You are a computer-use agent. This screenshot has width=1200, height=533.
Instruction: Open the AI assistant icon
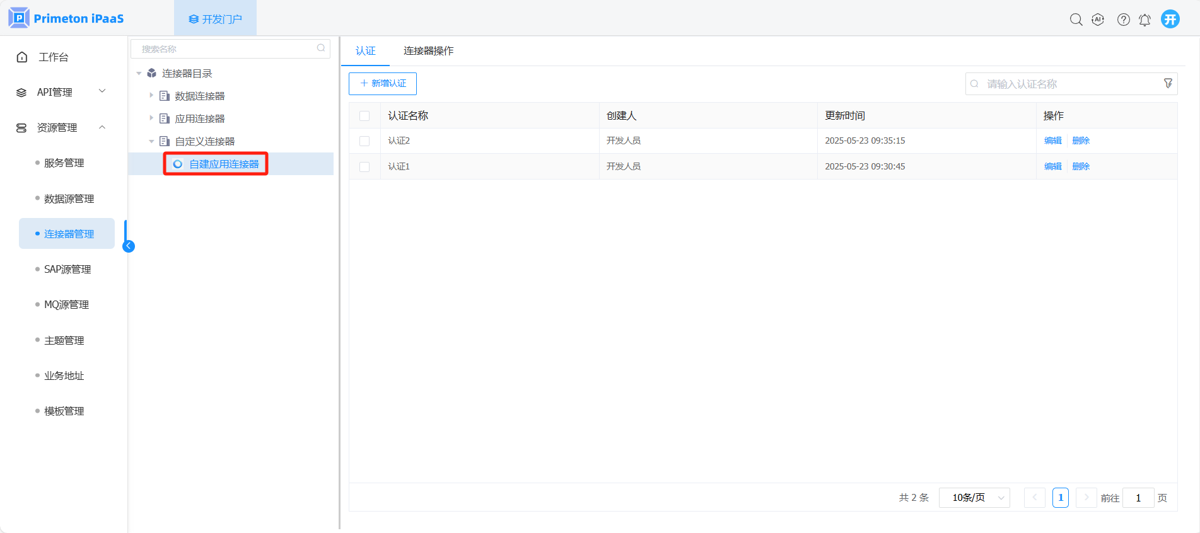coord(1098,20)
